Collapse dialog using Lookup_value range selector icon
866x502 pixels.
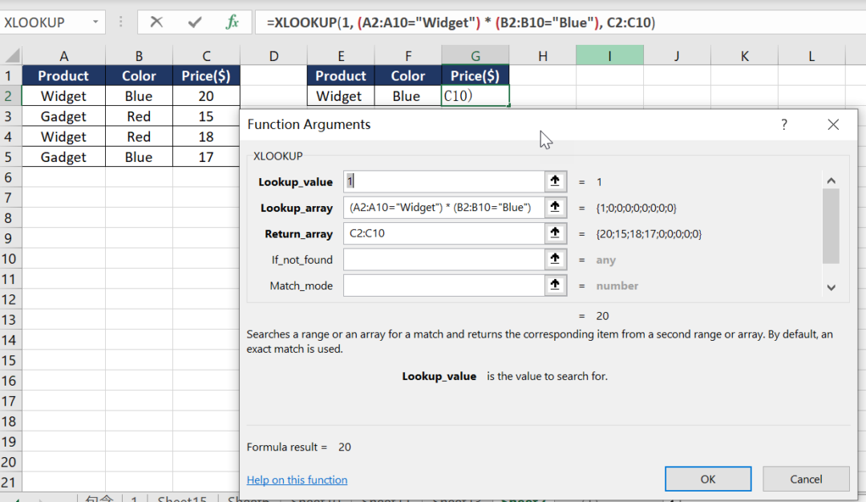point(555,182)
